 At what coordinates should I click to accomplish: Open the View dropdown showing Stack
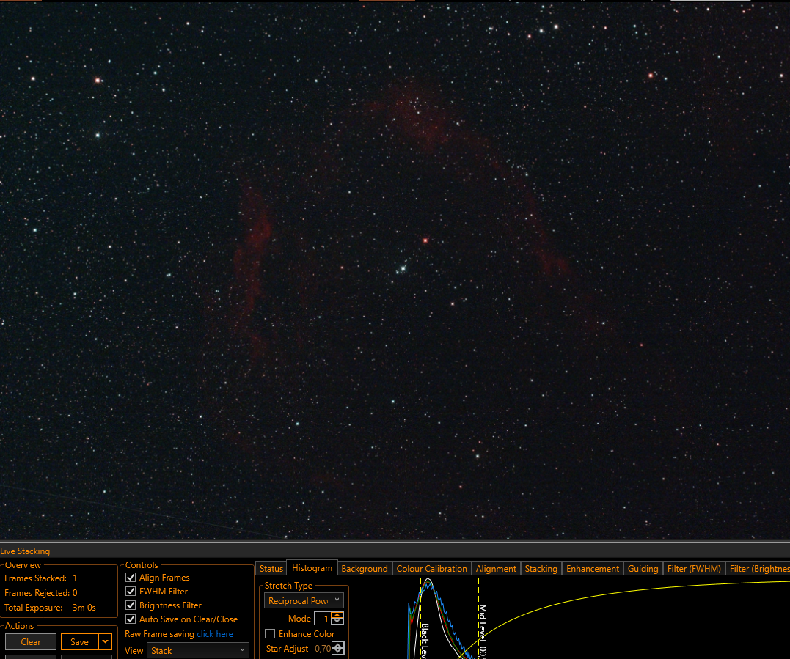197,650
